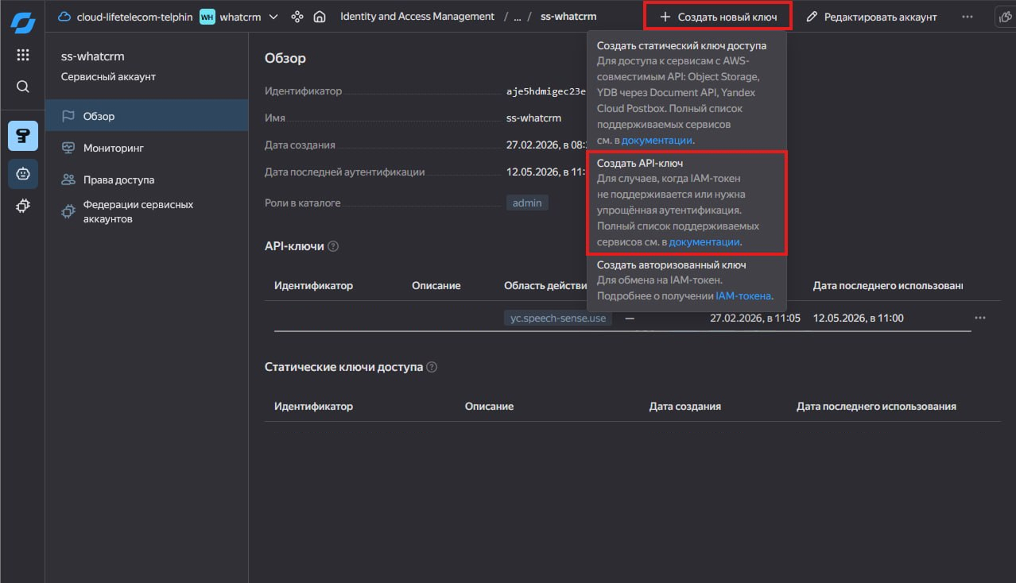Screen dimensions: 1016x583
Task: Click the Обзор page heading
Action: [285, 59]
